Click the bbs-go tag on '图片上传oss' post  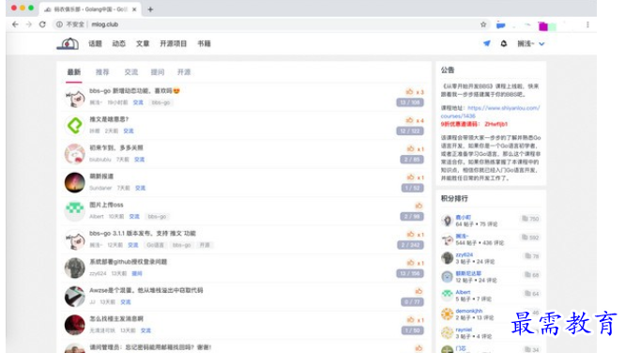[157, 217]
